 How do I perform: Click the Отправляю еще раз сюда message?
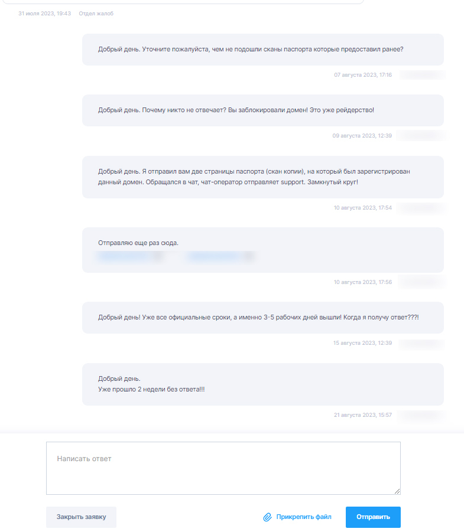pyautogui.click(x=263, y=250)
